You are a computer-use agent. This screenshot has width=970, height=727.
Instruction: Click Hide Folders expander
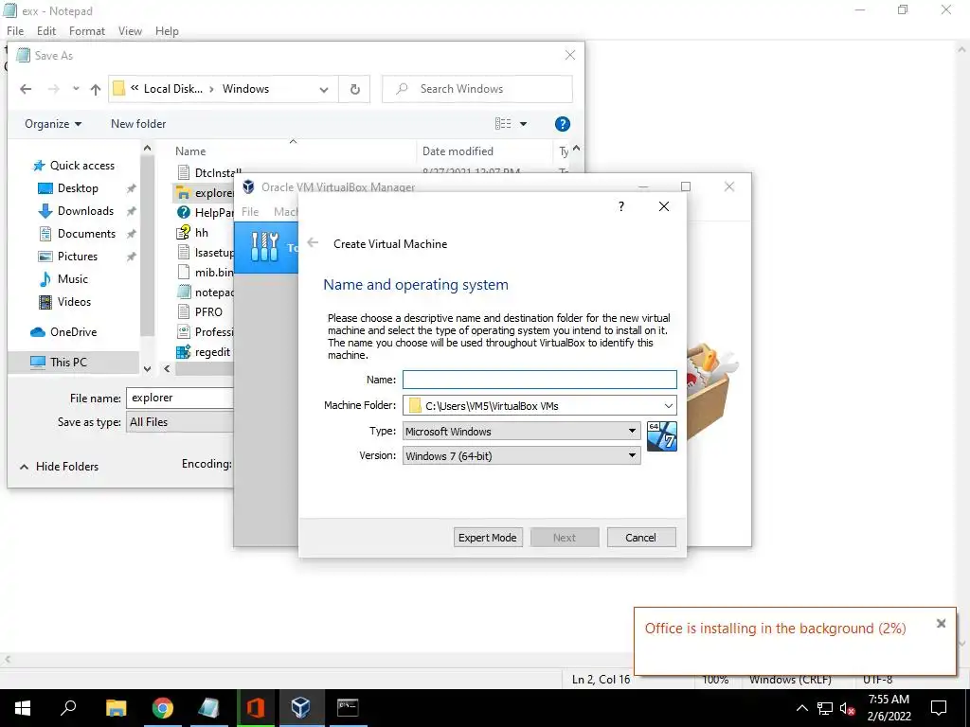pyautogui.click(x=60, y=467)
